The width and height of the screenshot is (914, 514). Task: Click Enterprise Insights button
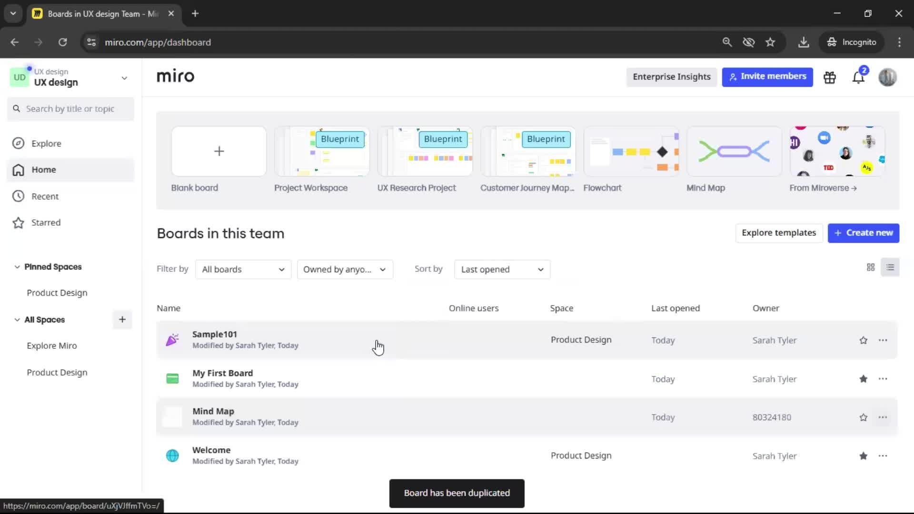pyautogui.click(x=672, y=77)
